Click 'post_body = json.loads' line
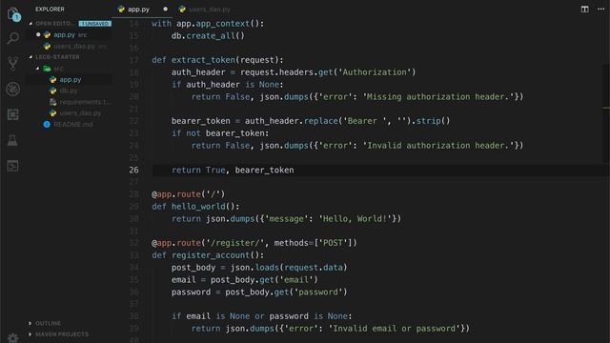This screenshot has width=610, height=343. point(259,268)
